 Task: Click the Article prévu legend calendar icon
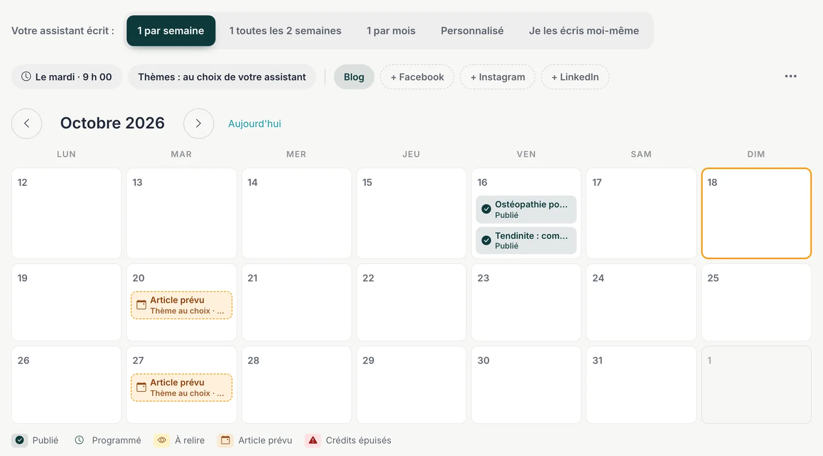coord(225,440)
